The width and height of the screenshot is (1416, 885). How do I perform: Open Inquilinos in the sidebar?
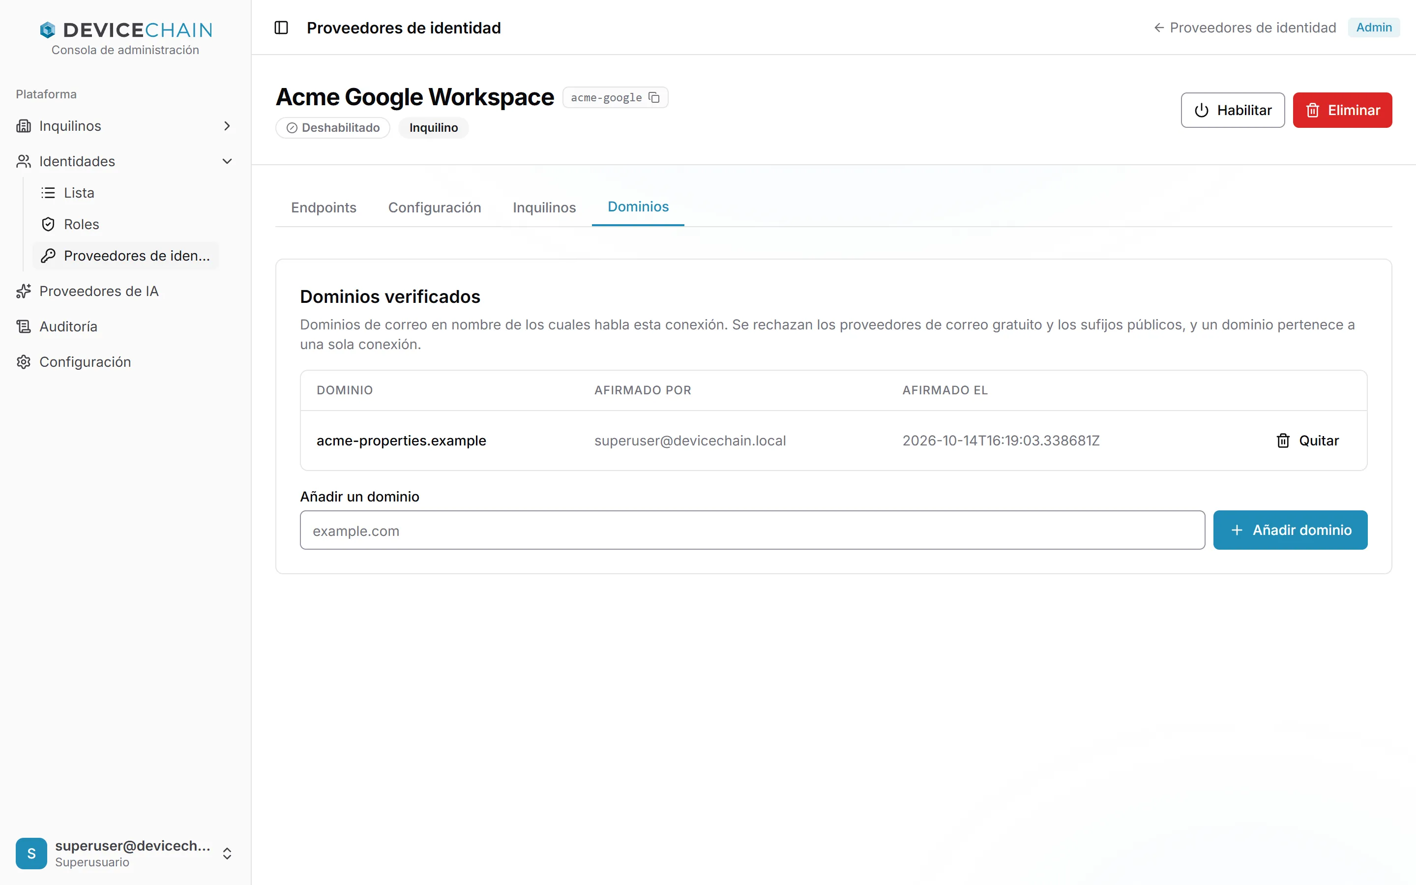(70, 126)
